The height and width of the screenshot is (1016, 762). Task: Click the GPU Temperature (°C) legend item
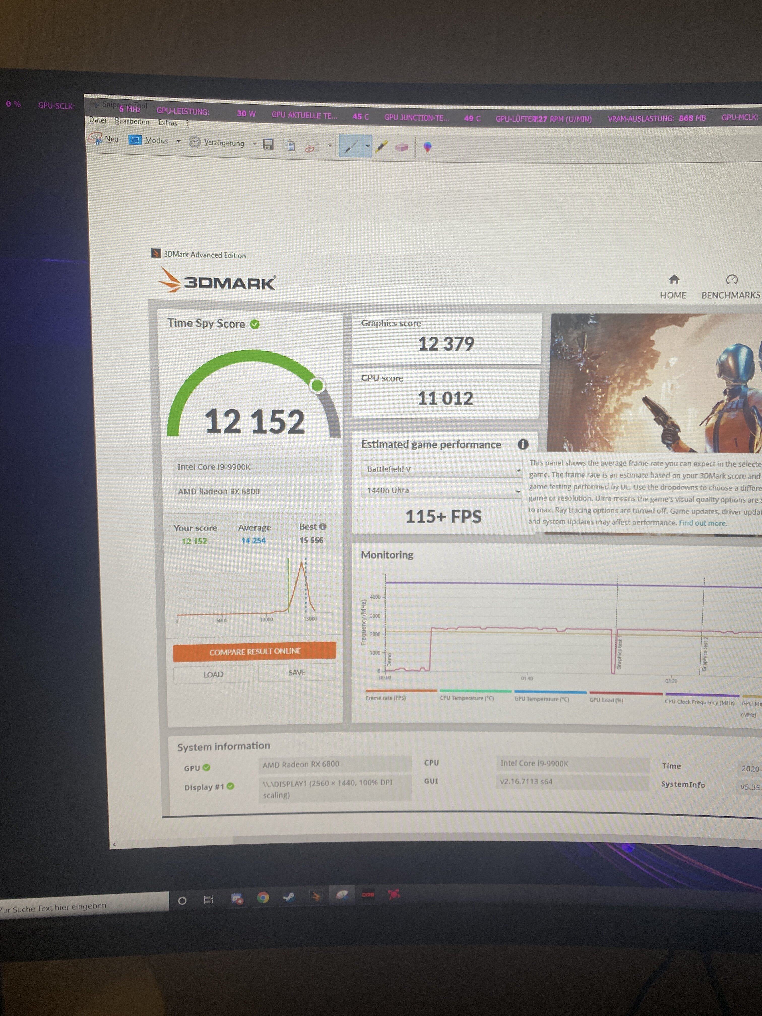coord(550,696)
